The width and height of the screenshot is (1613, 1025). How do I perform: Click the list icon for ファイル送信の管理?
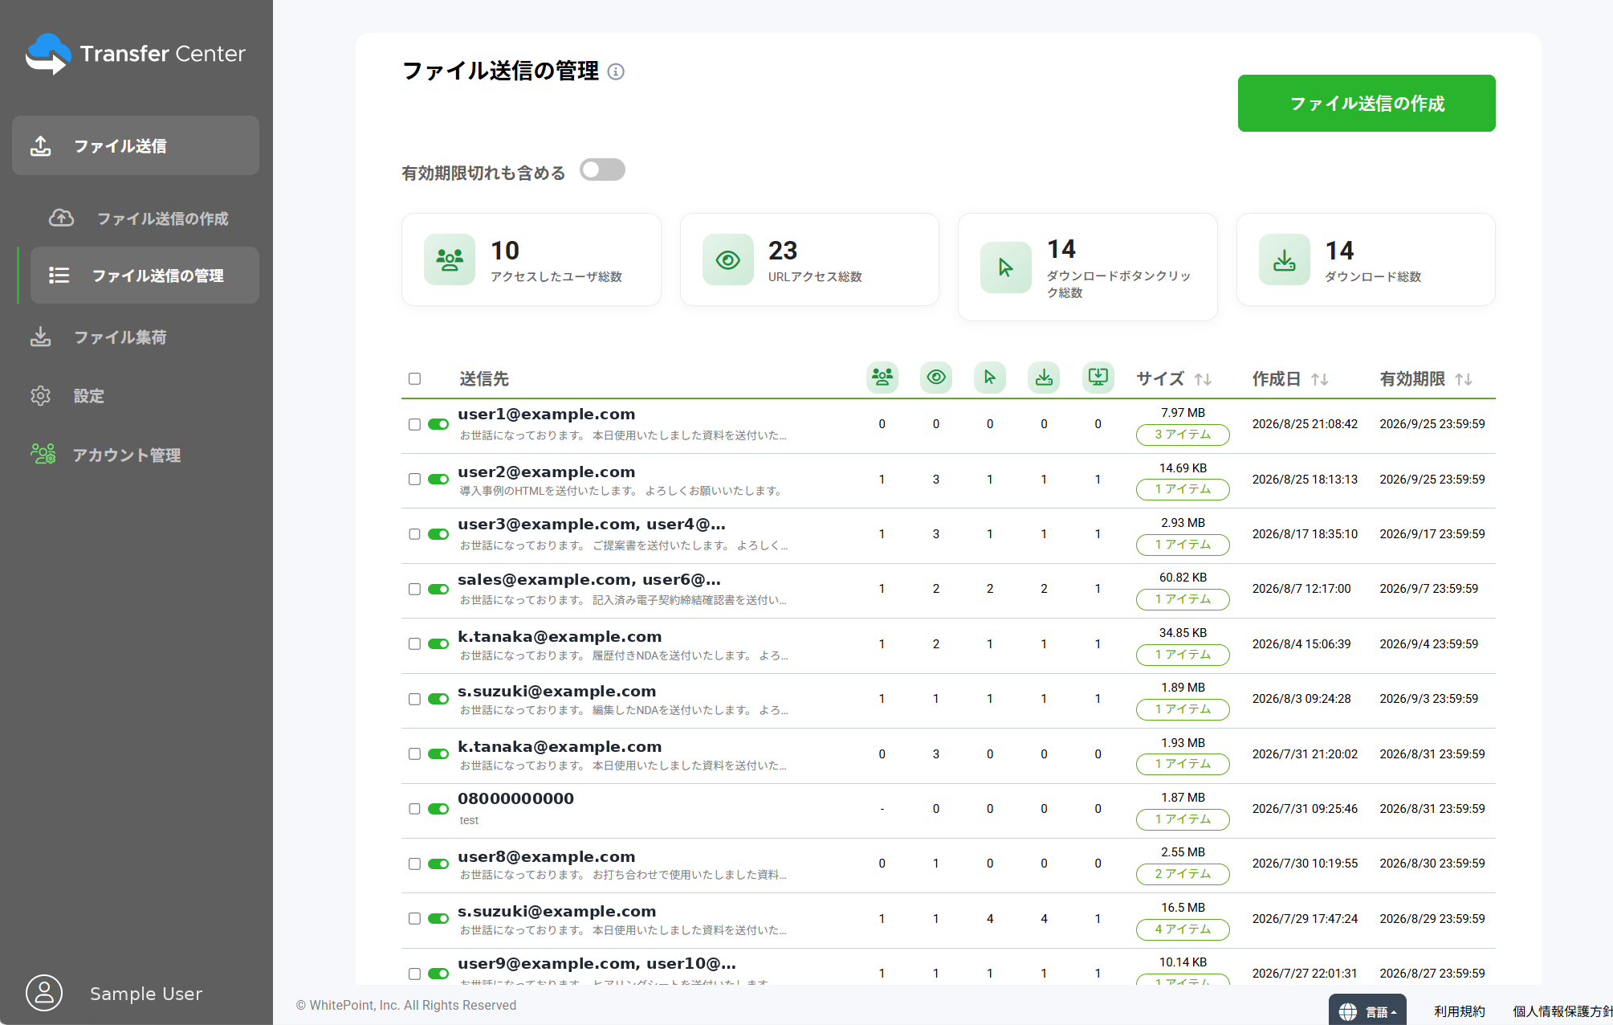tap(59, 276)
